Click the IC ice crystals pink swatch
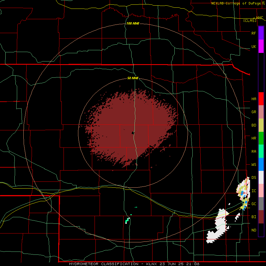Screen dimensions: 266x266 pyautogui.click(x=261, y=191)
